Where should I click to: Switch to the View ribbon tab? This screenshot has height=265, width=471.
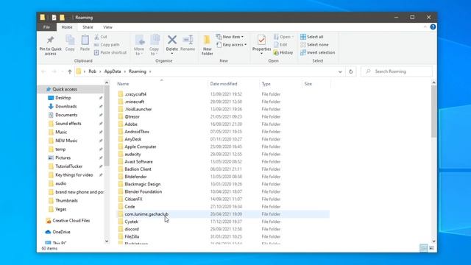coord(107,27)
